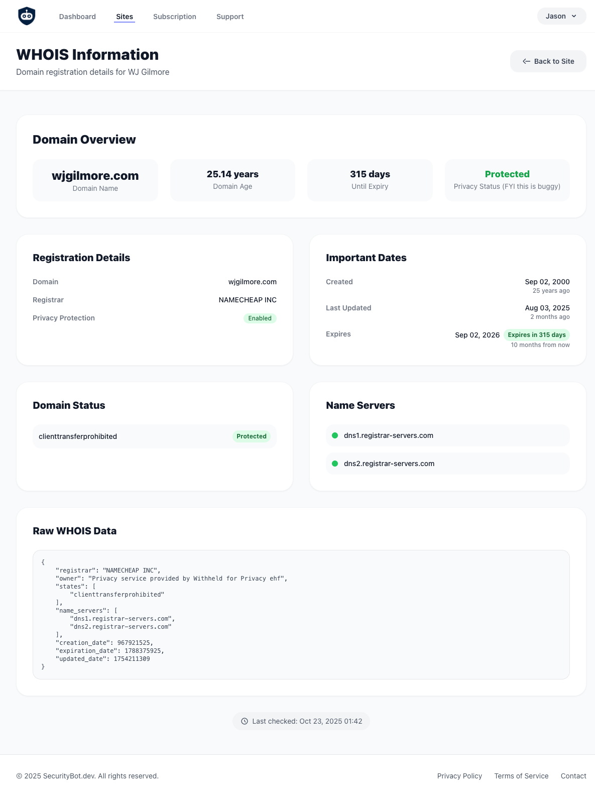Open the Jason account menu
This screenshot has height=797, width=595.
coord(561,16)
